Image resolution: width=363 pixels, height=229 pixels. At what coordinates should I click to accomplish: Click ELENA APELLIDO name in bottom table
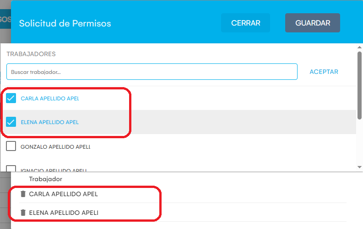click(x=63, y=213)
